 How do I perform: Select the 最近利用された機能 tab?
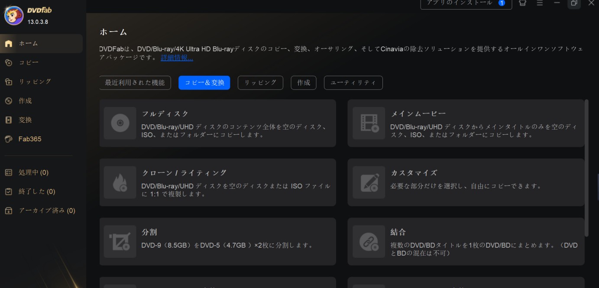[135, 83]
